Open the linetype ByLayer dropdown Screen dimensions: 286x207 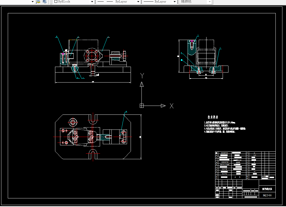click(x=138, y=2)
